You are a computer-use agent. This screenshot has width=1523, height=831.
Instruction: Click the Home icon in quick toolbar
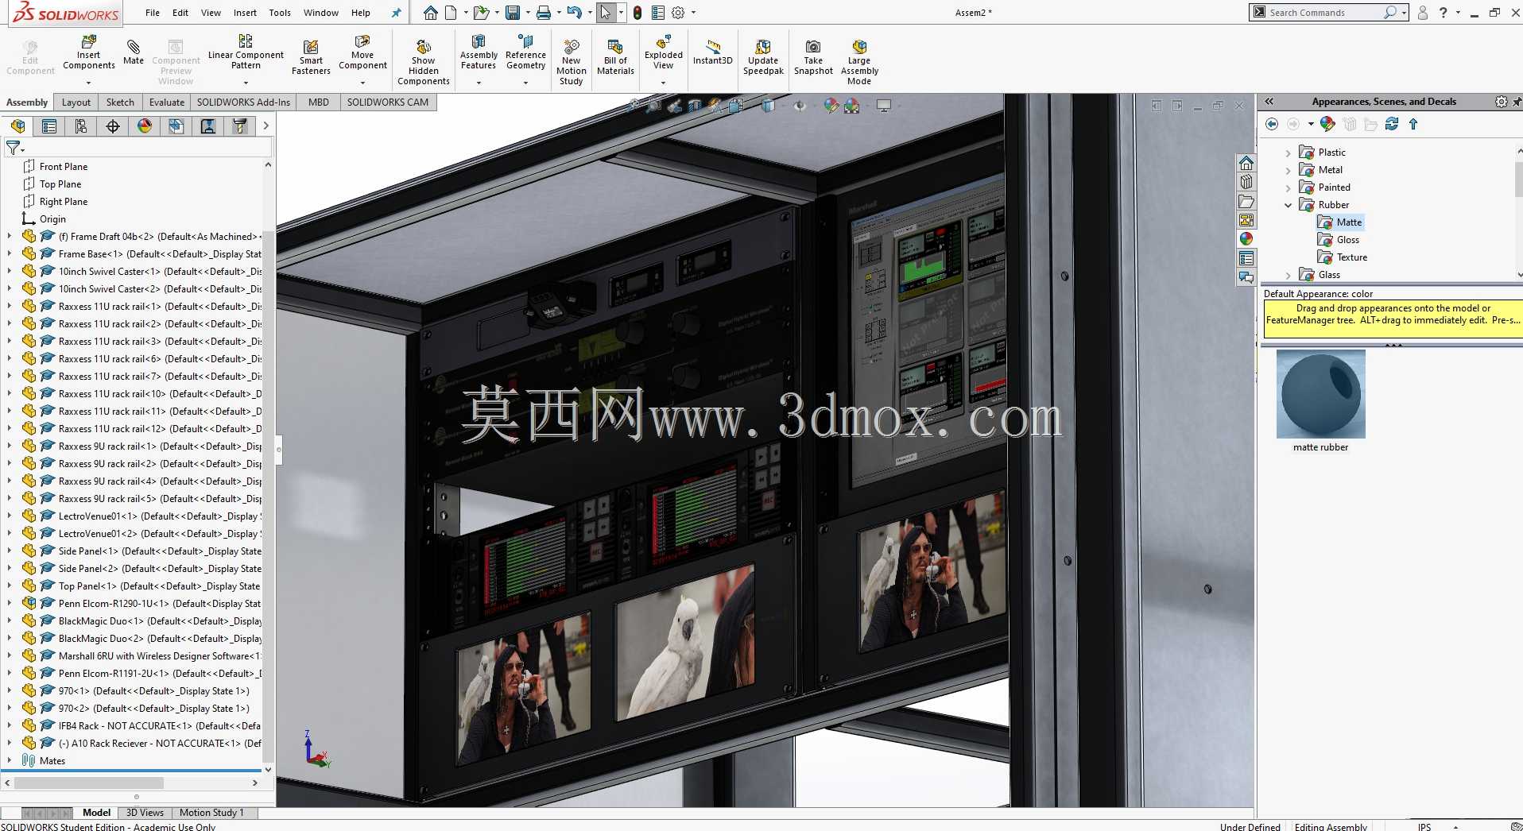pos(430,13)
